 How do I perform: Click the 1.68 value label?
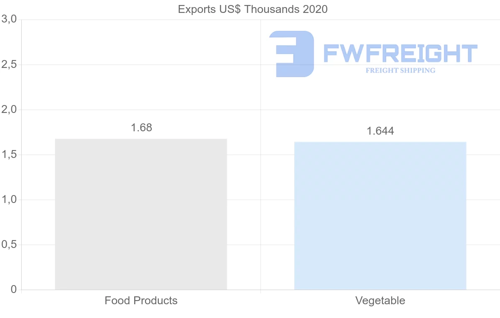coord(142,128)
